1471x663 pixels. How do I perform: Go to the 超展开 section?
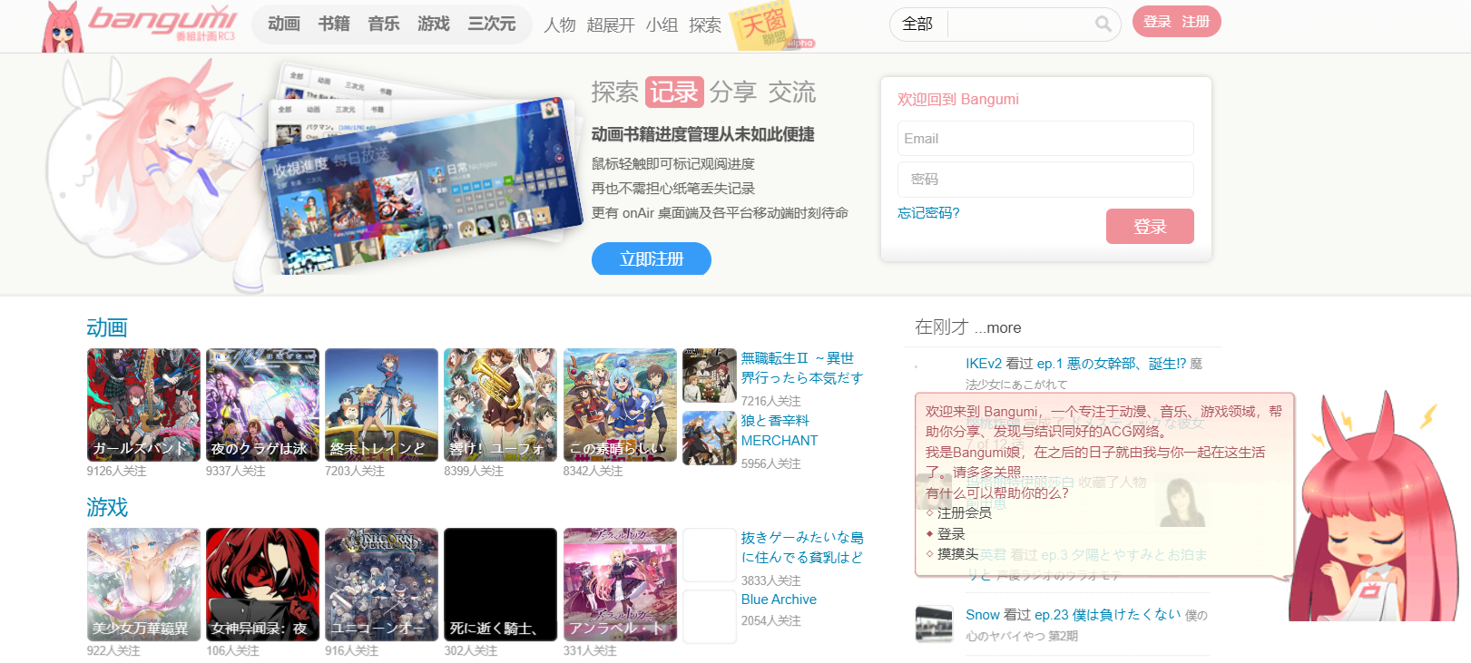tap(611, 24)
